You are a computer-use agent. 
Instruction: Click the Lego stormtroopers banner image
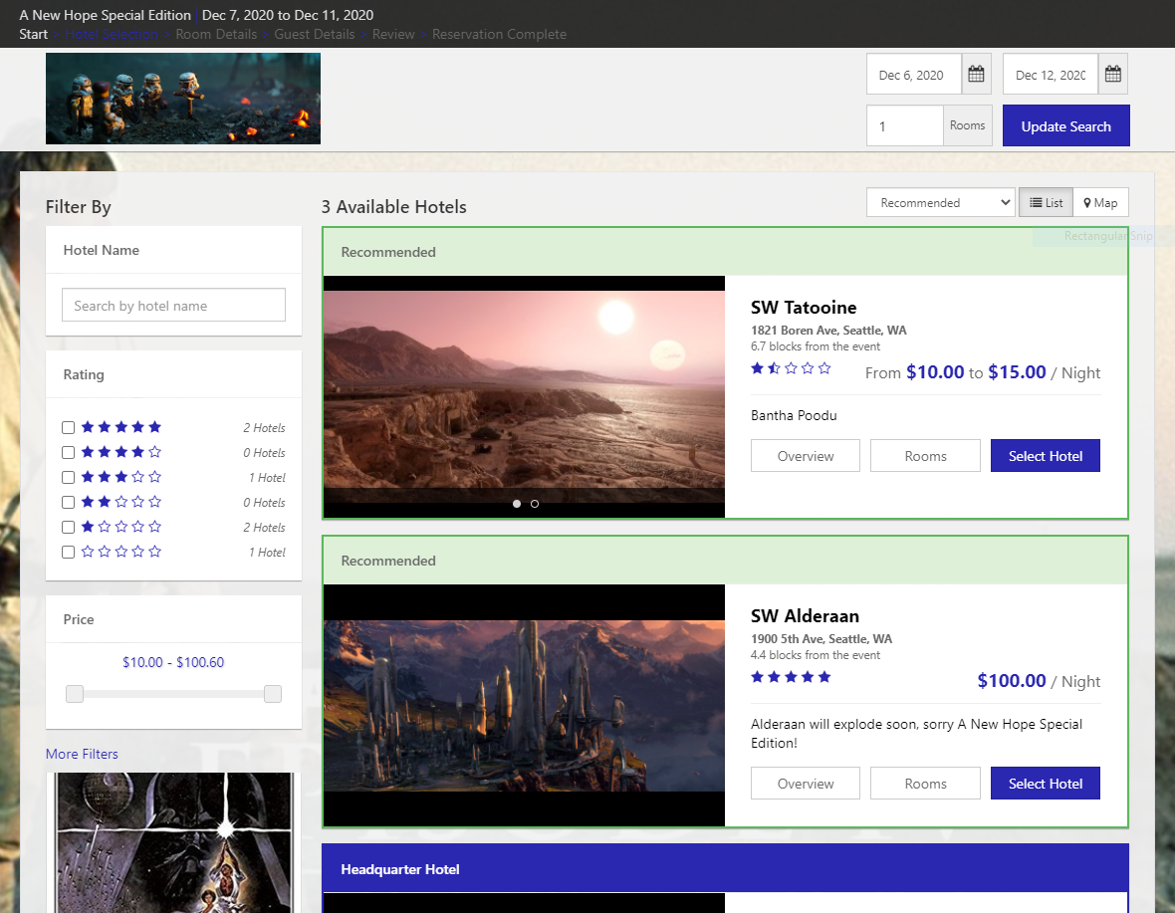click(183, 99)
